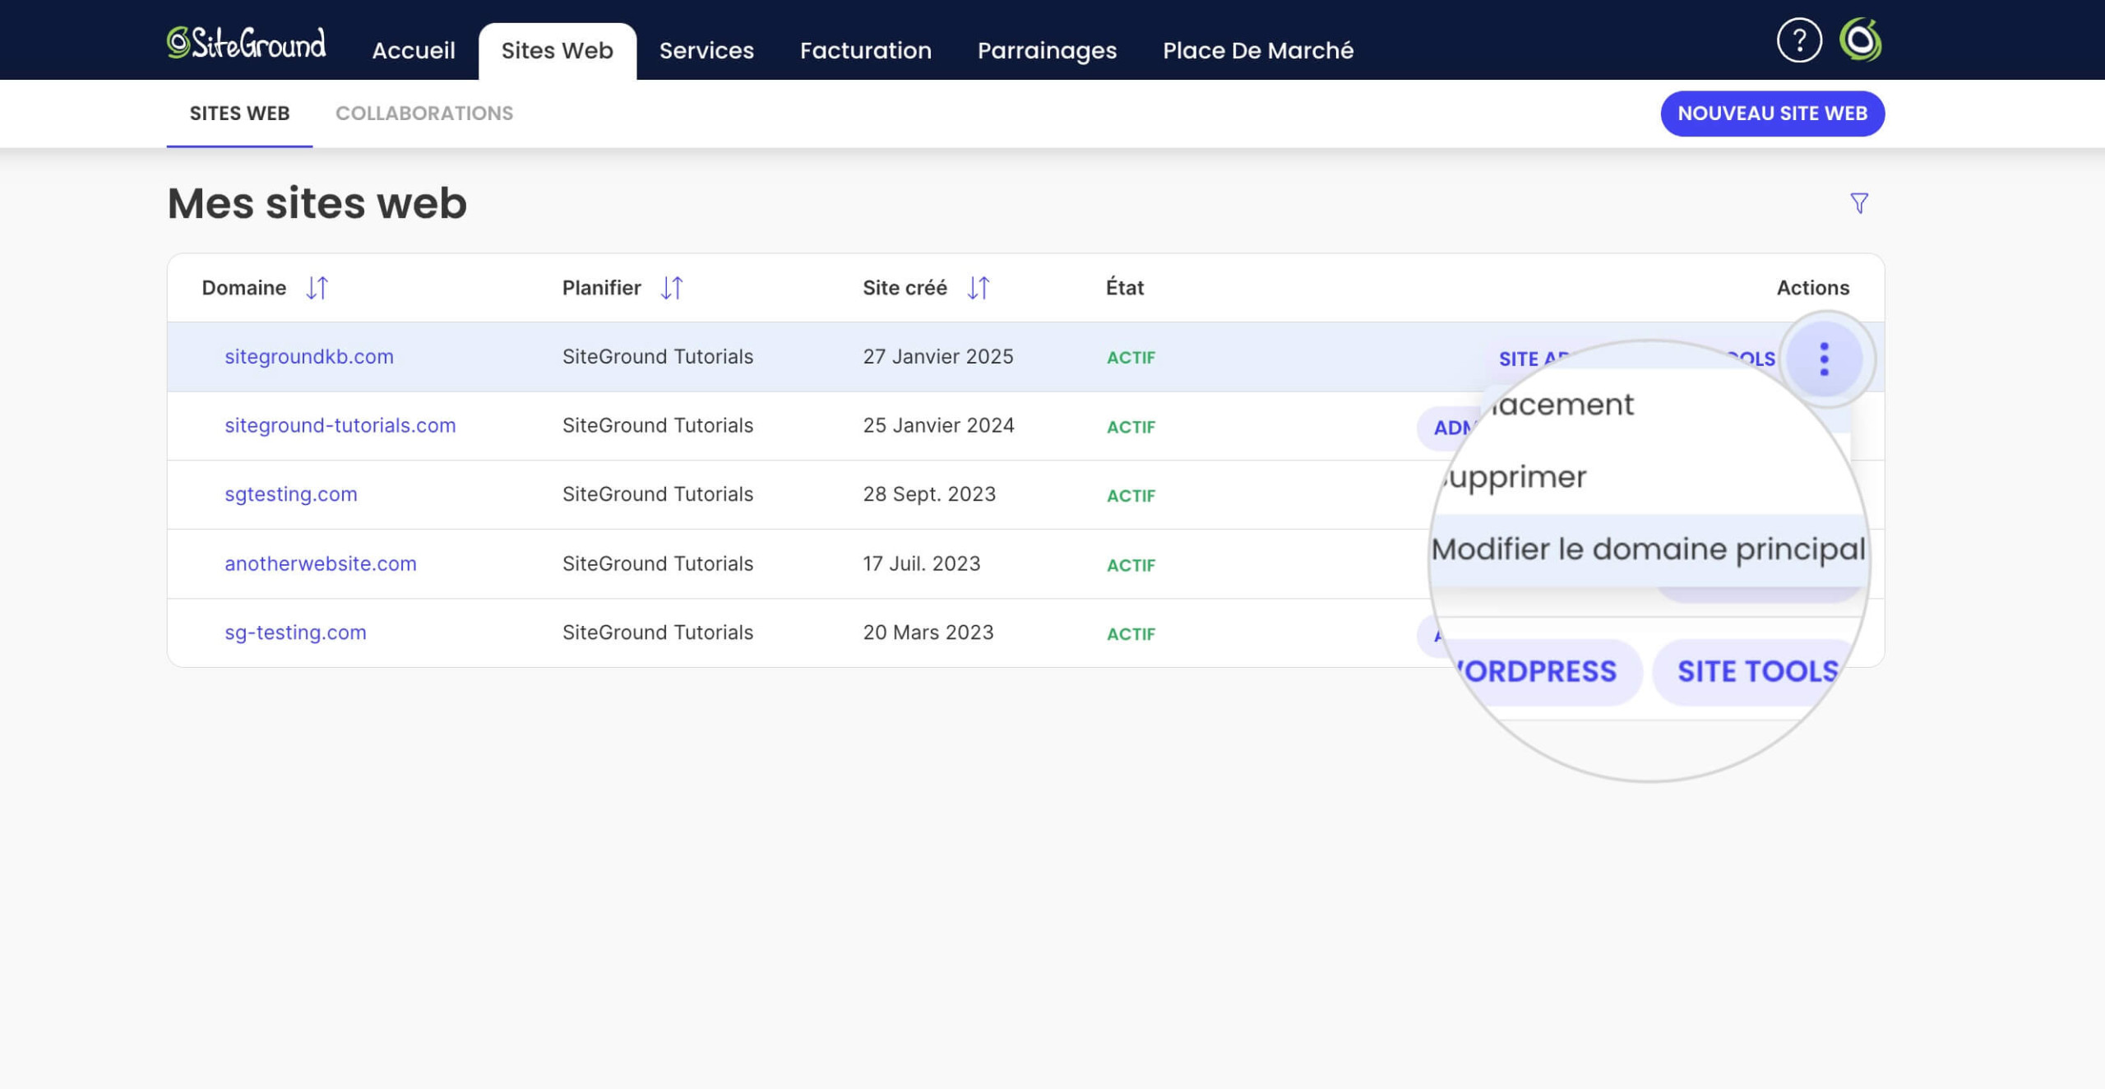
Task: Click the 27 Janvier 2025 date cell
Action: pyautogui.click(x=938, y=356)
